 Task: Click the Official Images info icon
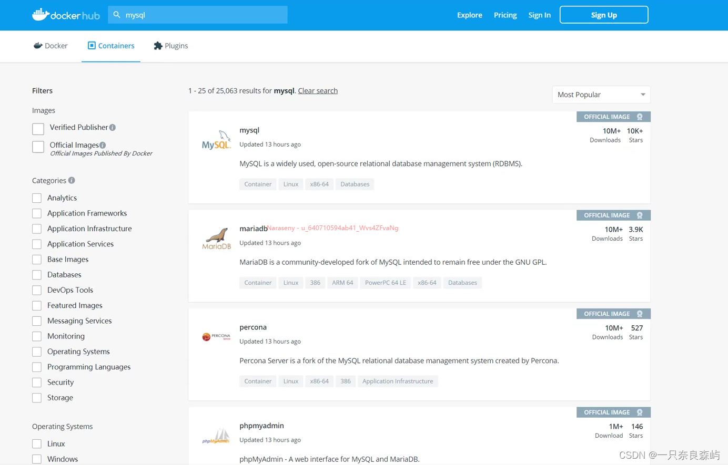point(103,145)
